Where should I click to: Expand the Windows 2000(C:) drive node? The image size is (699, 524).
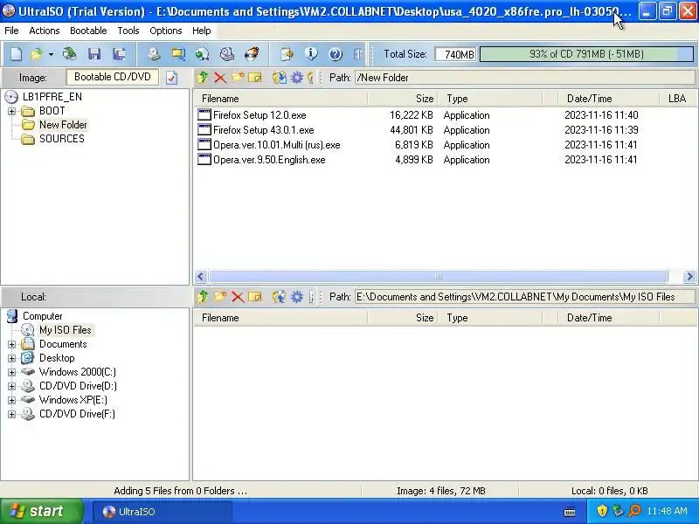click(11, 372)
